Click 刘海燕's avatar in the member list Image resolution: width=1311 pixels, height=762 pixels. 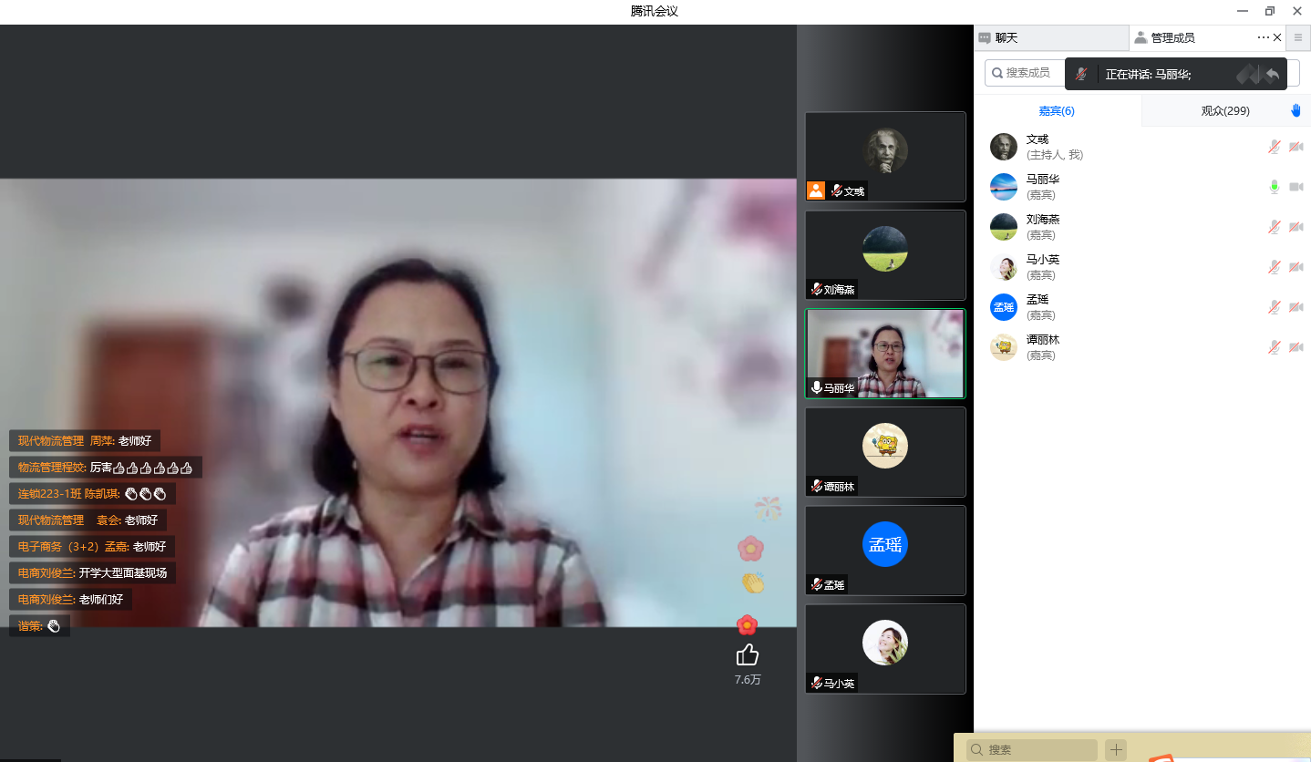tap(1004, 227)
